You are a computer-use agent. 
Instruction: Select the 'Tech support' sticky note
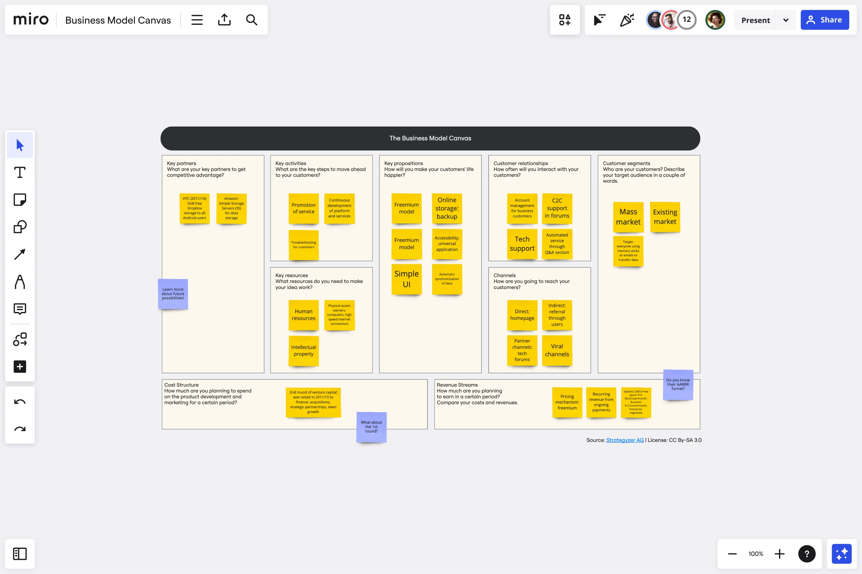pos(522,244)
